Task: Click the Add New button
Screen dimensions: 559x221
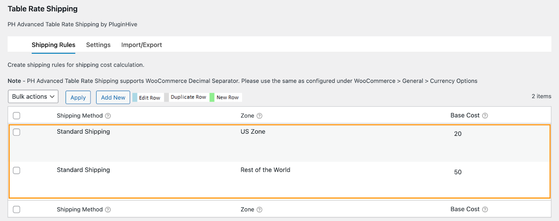Action: (113, 97)
